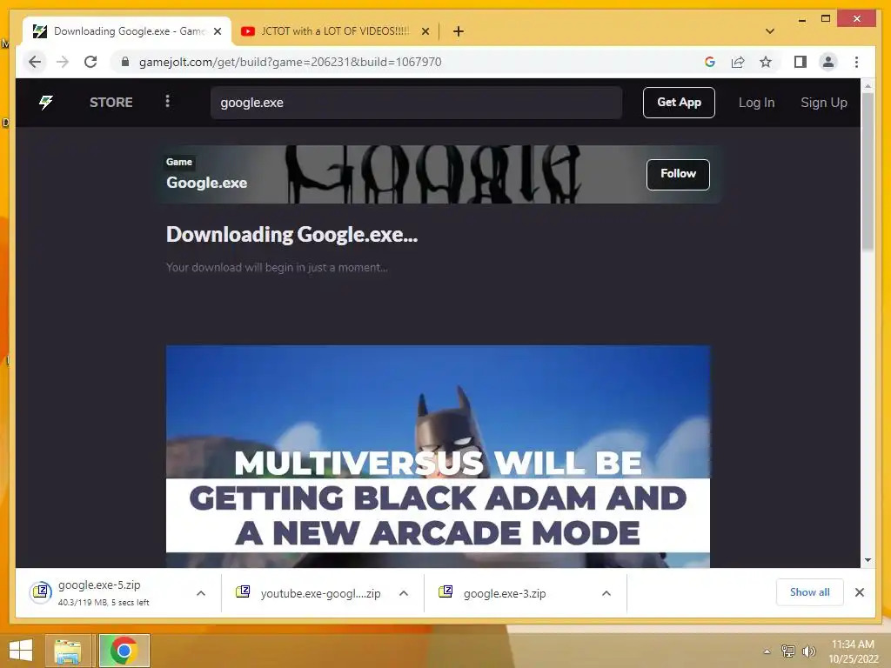Expand options for google.exe-5.zip download
This screenshot has width=891, height=668.
[201, 593]
